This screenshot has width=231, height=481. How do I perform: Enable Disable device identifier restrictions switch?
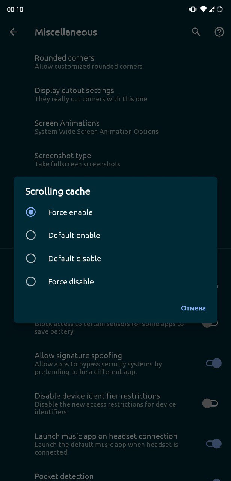pyautogui.click(x=210, y=404)
